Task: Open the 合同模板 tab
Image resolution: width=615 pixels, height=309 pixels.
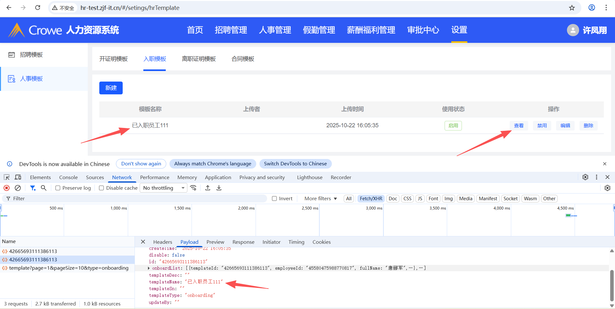Action: pyautogui.click(x=243, y=59)
